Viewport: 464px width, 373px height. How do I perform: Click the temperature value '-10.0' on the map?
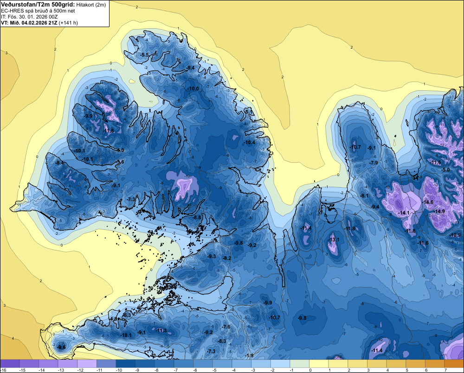[x=194, y=89]
